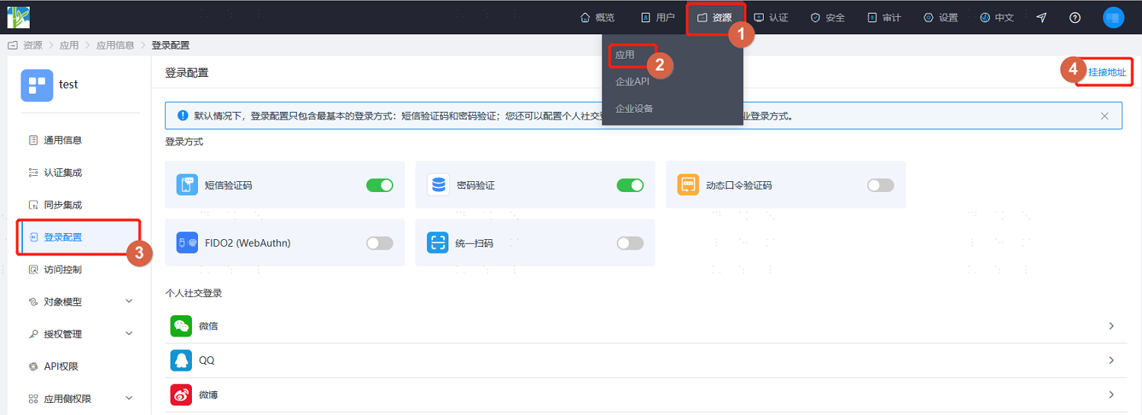Select 企业API from the dropdown menu
Screen dimensions: 1142x415
[632, 81]
